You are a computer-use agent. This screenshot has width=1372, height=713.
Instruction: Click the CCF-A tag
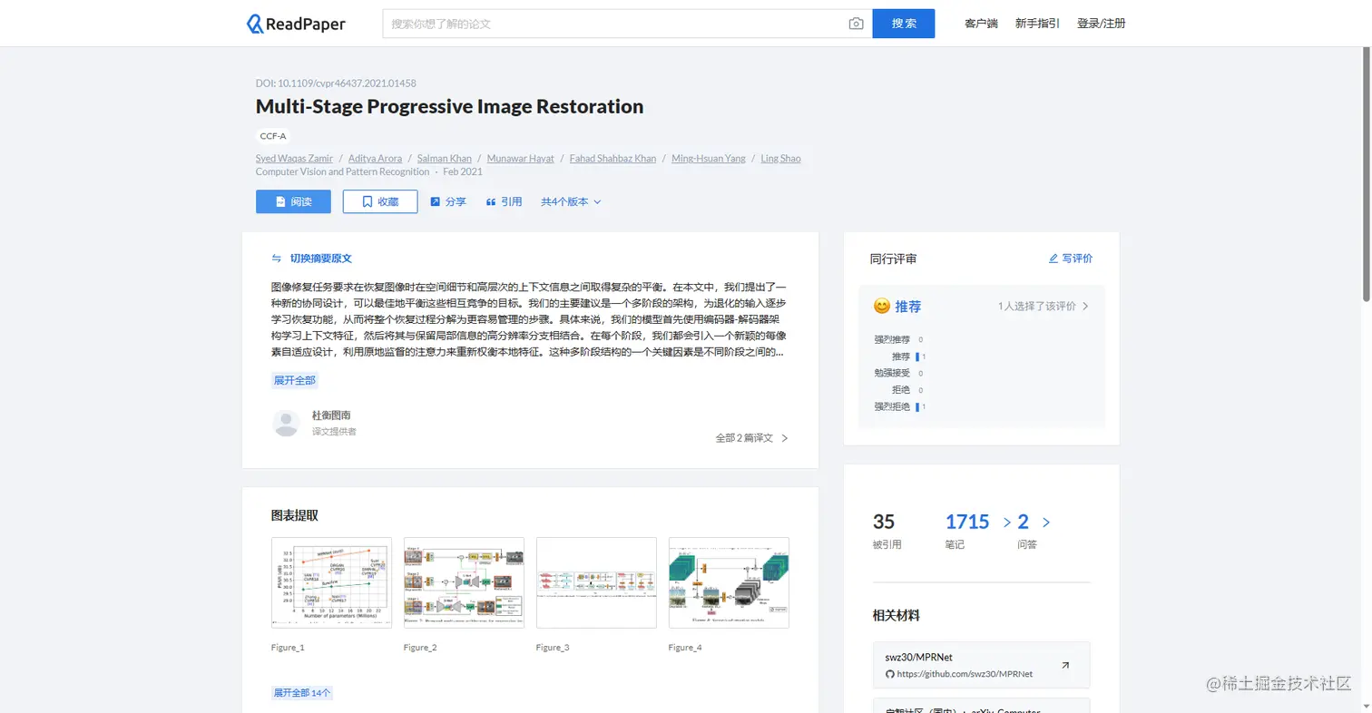[273, 137]
